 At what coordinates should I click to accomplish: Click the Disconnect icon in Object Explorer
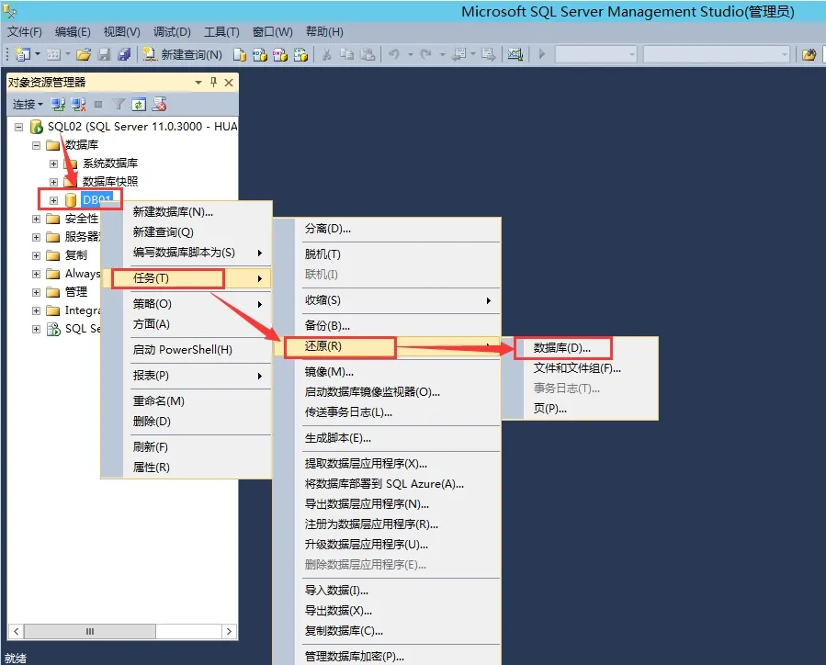(78, 105)
